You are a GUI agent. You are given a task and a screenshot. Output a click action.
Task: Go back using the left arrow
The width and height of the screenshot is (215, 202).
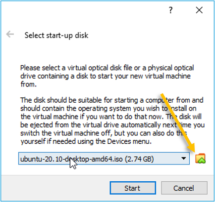10,34
